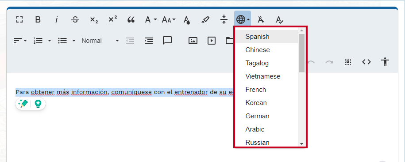Expand bulleted list style options
Image resolution: width=405 pixels, height=162 pixels.
[73, 41]
